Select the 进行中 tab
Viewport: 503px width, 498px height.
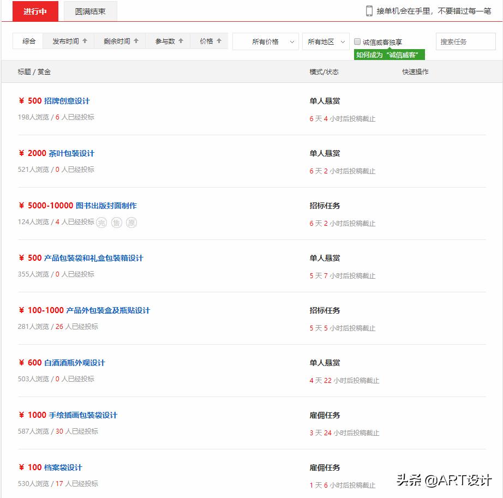click(35, 10)
